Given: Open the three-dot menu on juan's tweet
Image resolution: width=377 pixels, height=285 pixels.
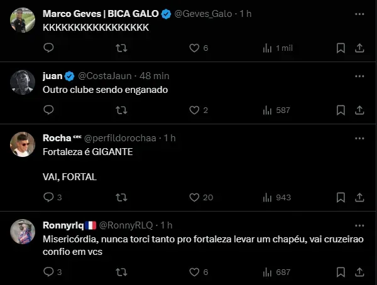Looking at the screenshot, I should (x=359, y=76).
